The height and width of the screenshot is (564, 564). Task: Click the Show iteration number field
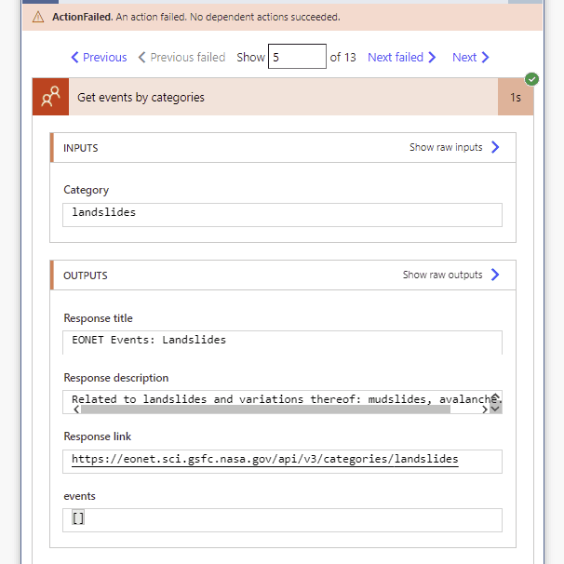click(297, 57)
